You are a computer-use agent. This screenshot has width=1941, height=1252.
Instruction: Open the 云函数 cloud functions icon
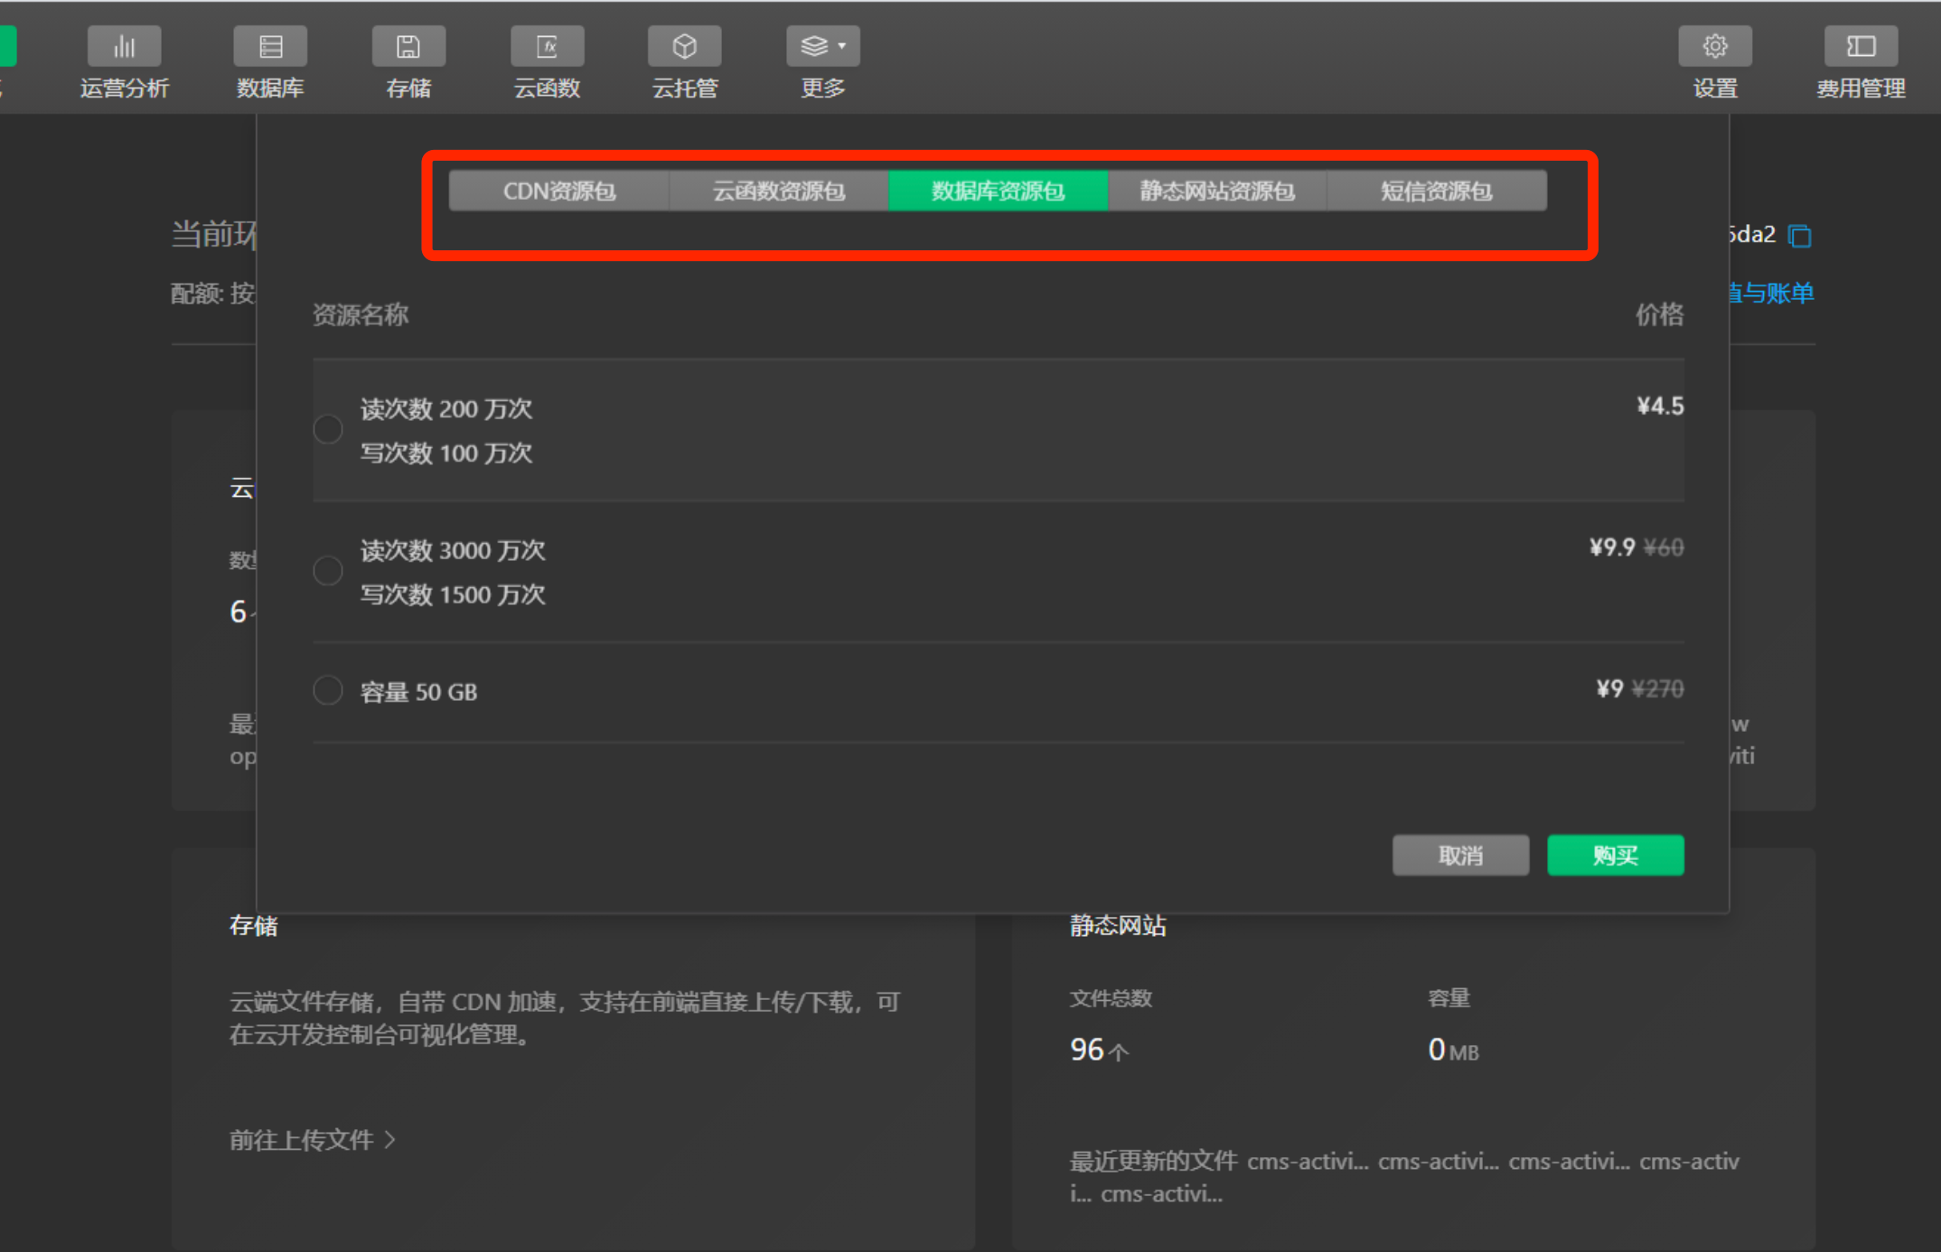point(547,46)
